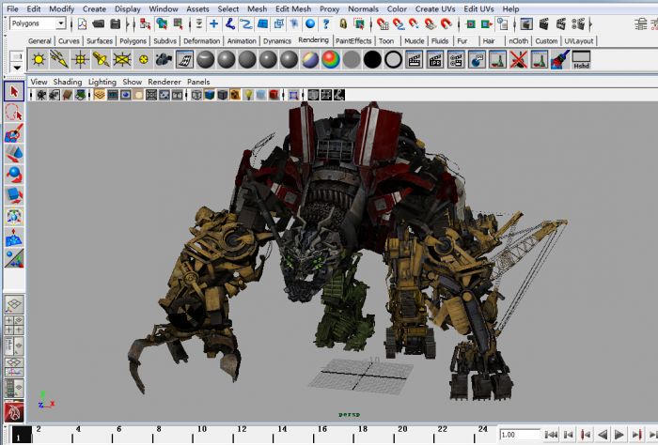Select the Universal Manipulator tool

(14, 216)
